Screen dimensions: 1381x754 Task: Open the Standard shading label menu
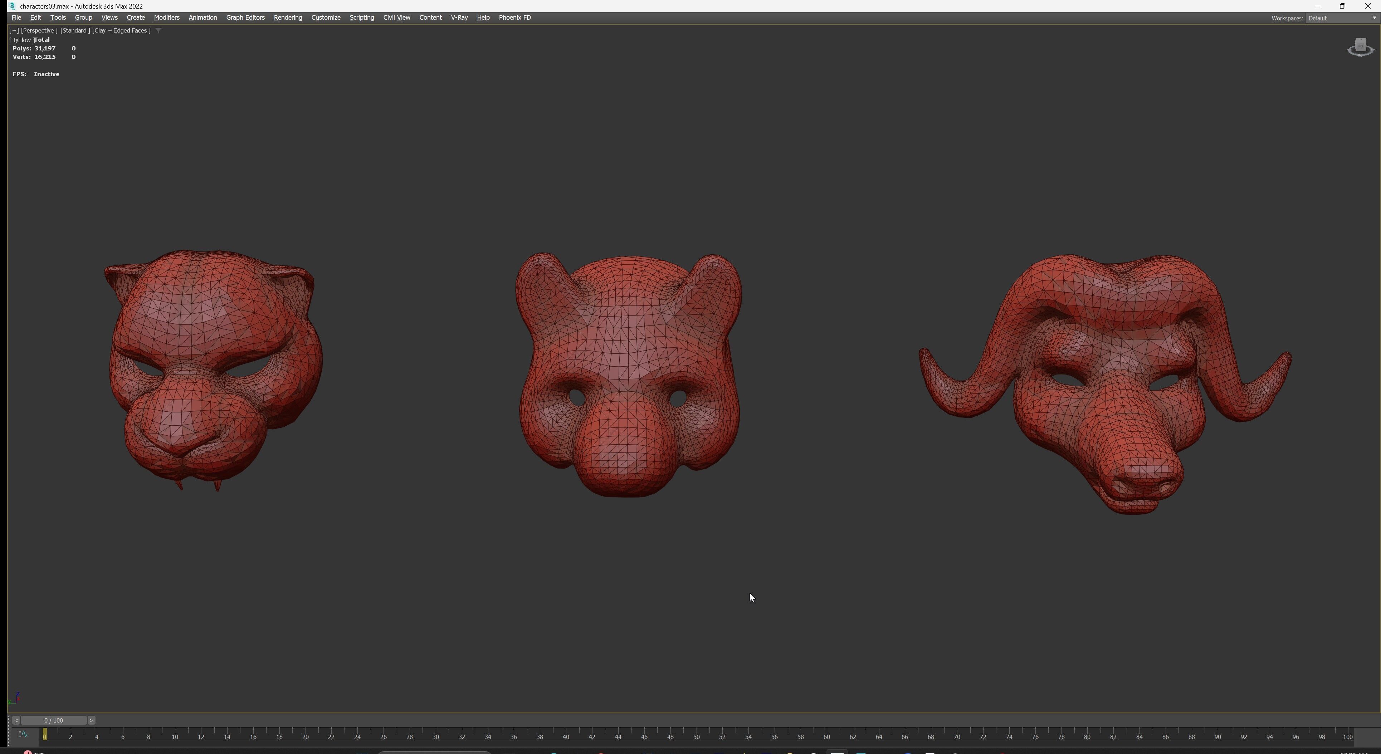pos(74,30)
